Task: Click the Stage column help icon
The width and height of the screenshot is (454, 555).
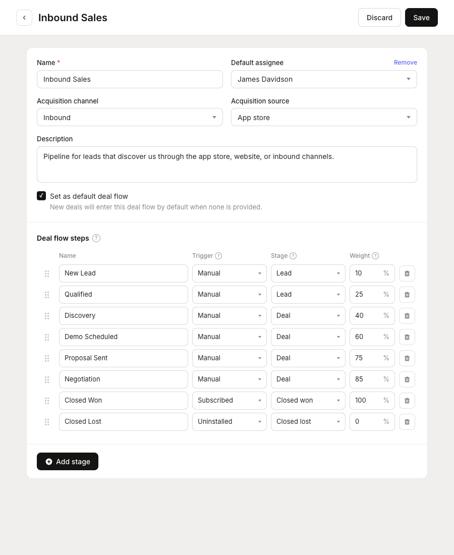Action: click(x=293, y=256)
